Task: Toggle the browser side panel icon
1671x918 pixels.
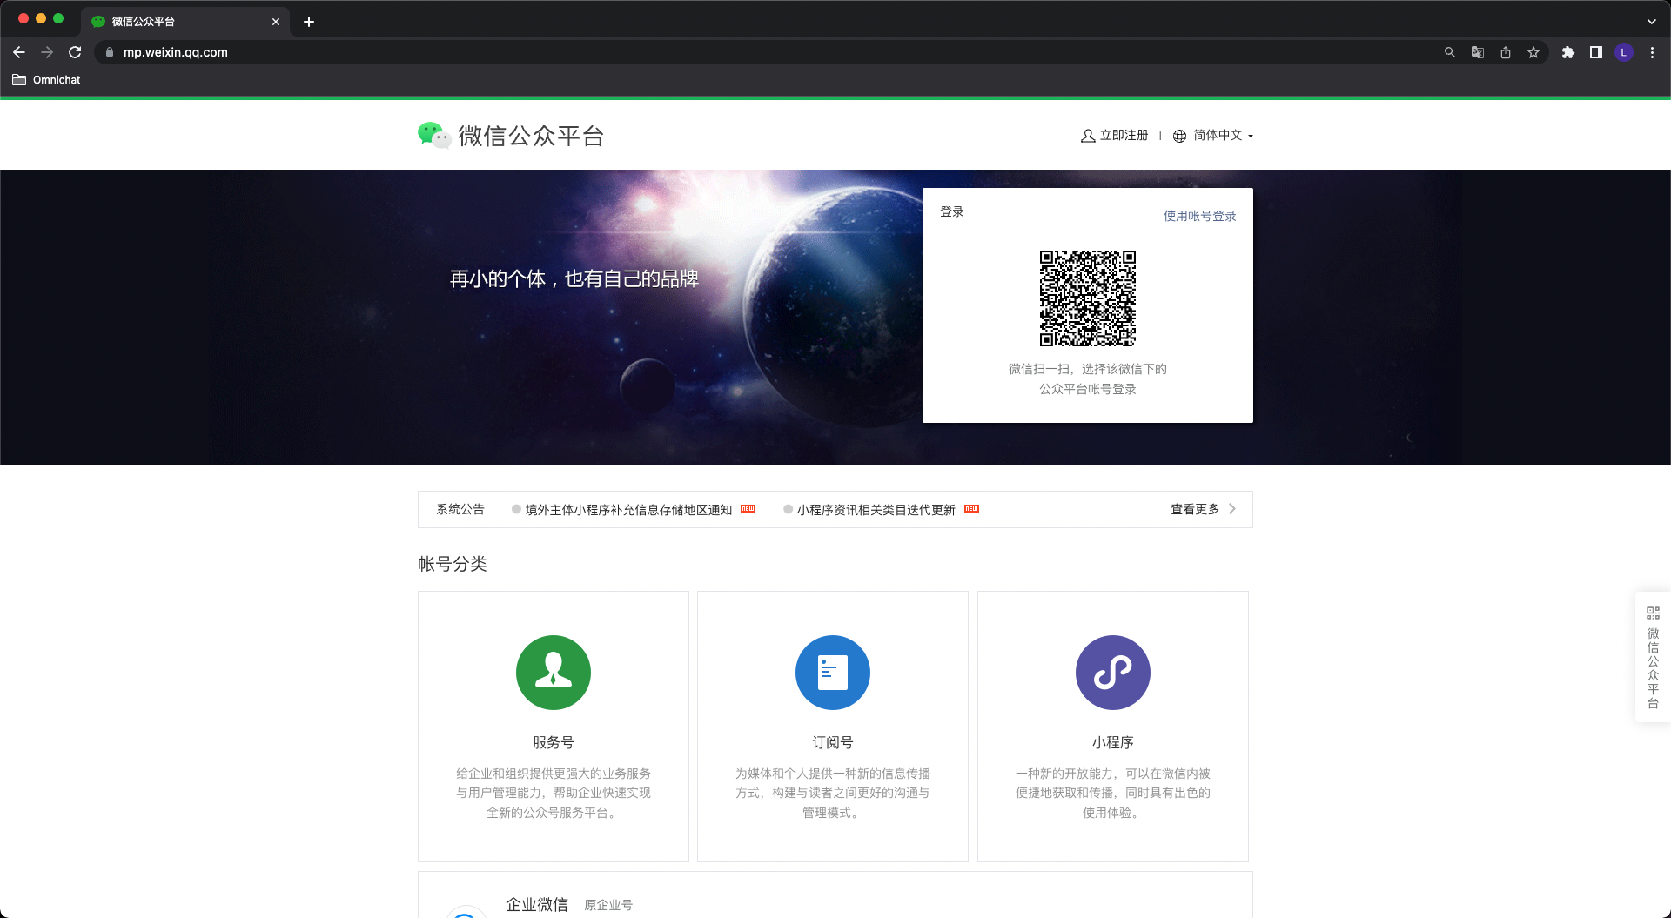Action: 1595,52
